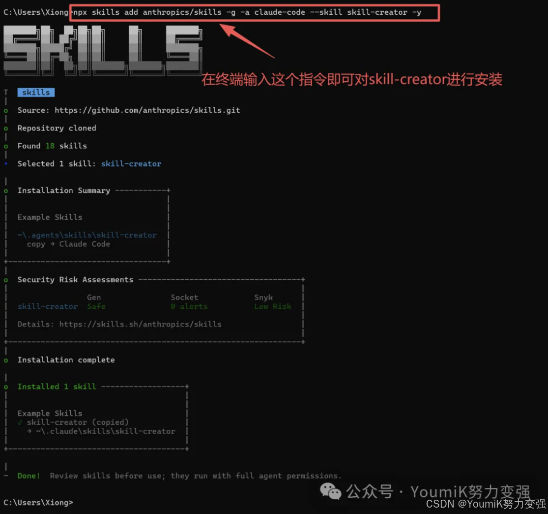548x514 pixels.
Task: Click the 'Security Risk Assessments' heading
Action: click(75, 280)
